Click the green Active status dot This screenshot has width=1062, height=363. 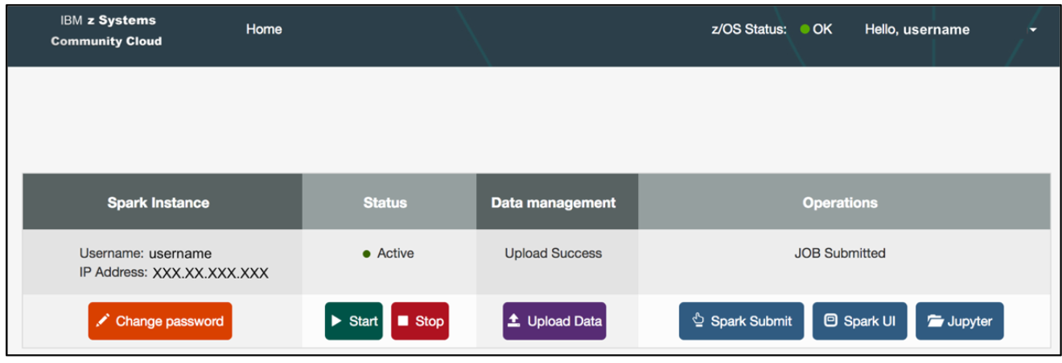point(367,254)
